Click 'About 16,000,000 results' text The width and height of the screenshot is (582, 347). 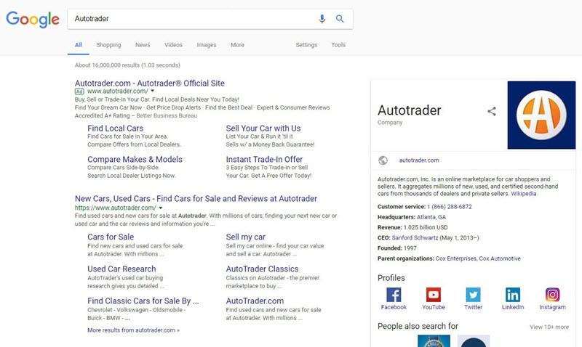pos(127,65)
